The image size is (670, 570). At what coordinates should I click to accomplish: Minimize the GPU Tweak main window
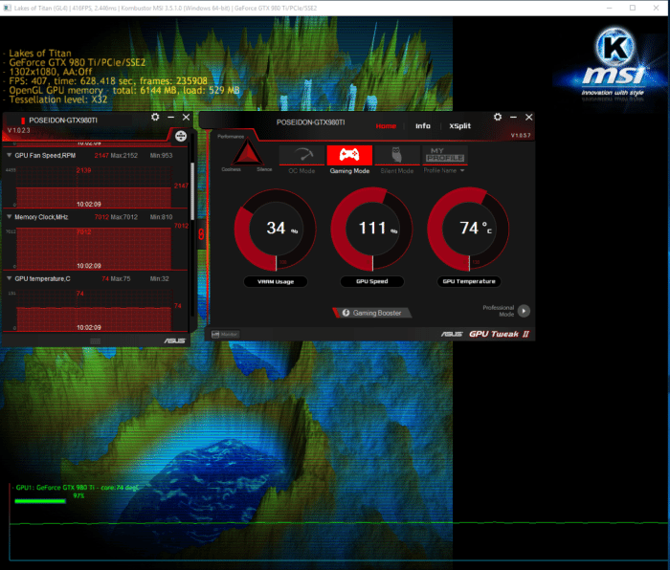[x=513, y=117]
